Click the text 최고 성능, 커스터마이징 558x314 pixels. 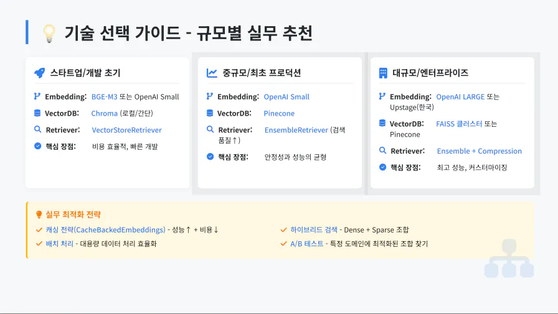point(472,167)
